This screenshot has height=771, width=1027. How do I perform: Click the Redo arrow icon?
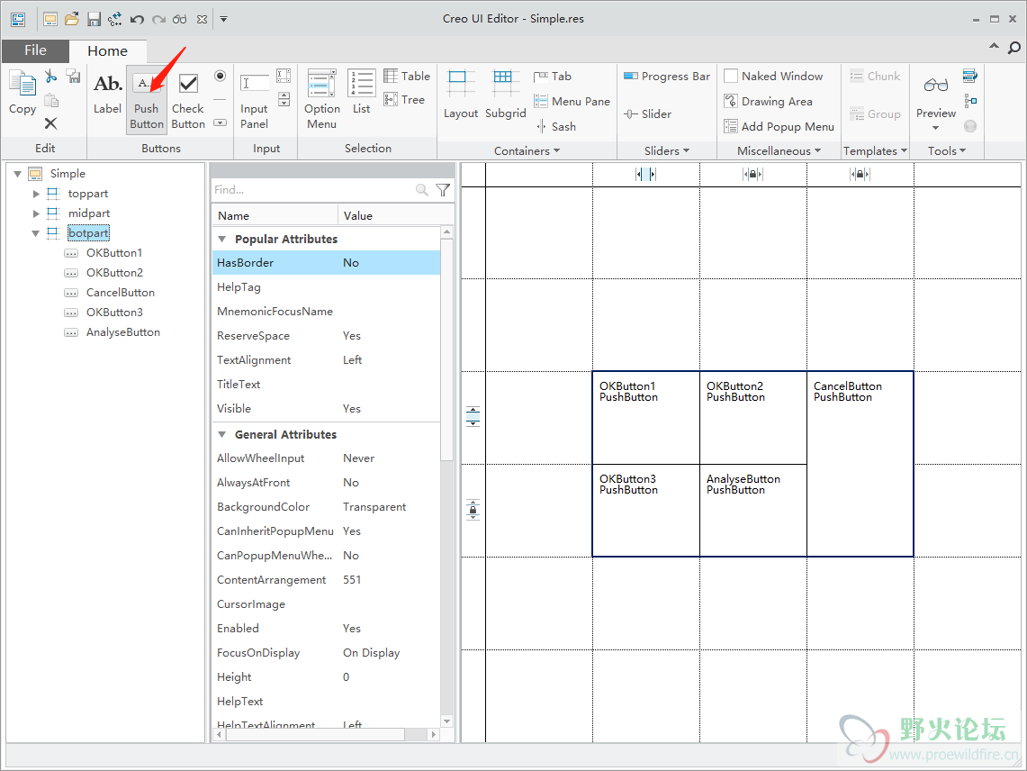pyautogui.click(x=158, y=20)
